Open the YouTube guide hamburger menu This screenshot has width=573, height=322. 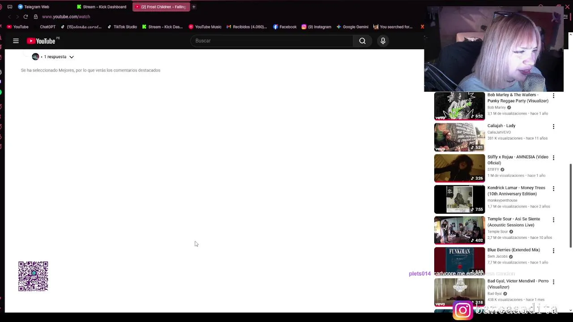[16, 41]
